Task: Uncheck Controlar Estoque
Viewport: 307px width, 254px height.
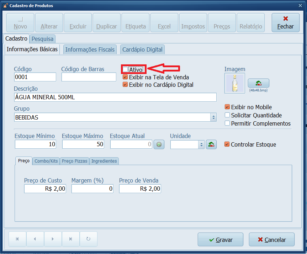Action: (227, 144)
